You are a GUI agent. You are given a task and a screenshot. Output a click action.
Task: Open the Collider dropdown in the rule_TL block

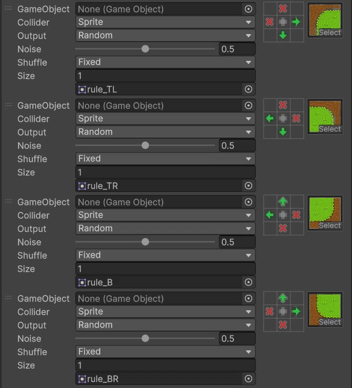165,22
